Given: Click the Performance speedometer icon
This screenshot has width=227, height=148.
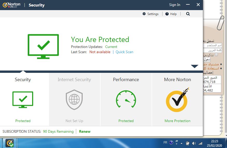Looking at the screenshot, I should coord(126,99).
